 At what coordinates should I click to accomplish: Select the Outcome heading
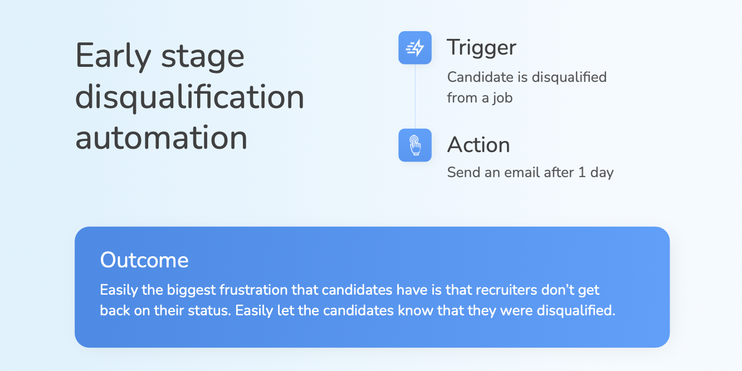pos(144,260)
